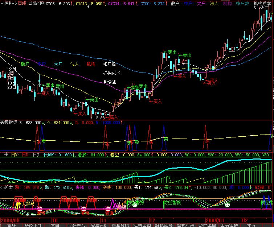Open the 买卖指标 indicator panel title
The height and width of the screenshot is (227, 274).
[x=9, y=122]
